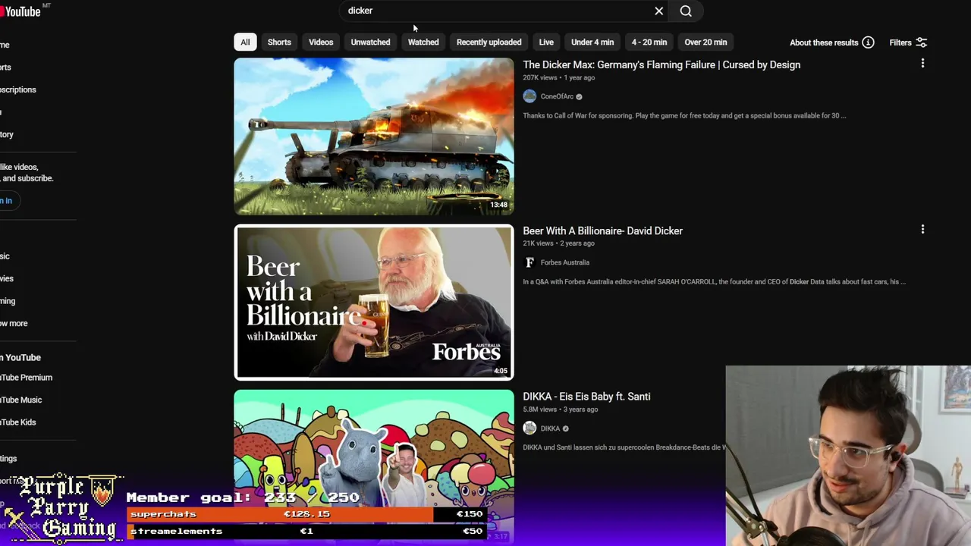The image size is (971, 546).
Task: Open DIKKA channel name link
Action: (x=550, y=428)
